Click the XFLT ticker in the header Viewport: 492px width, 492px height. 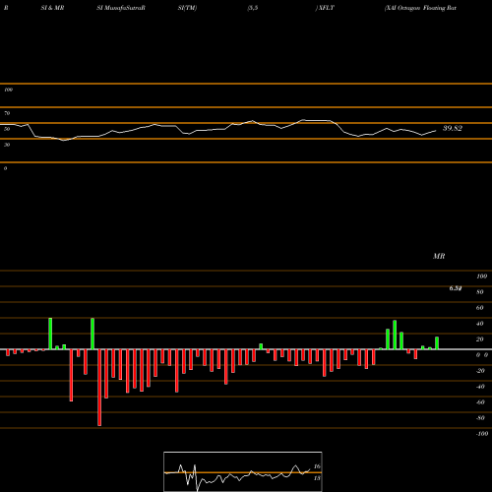click(326, 8)
